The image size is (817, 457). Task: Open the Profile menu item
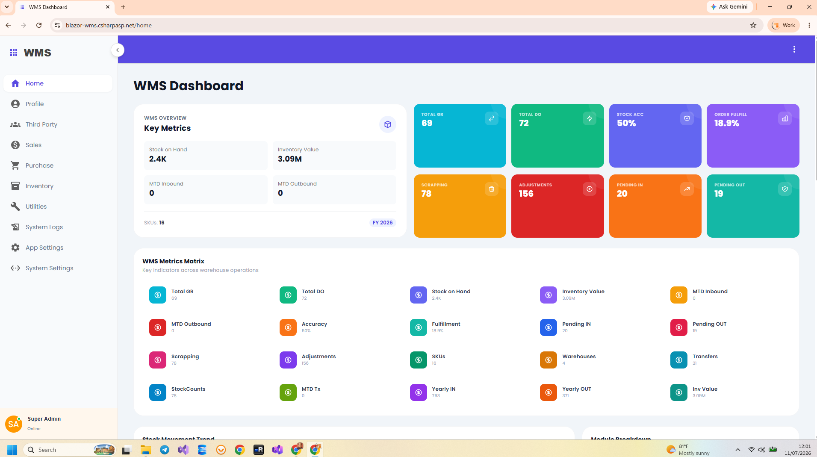click(58, 104)
